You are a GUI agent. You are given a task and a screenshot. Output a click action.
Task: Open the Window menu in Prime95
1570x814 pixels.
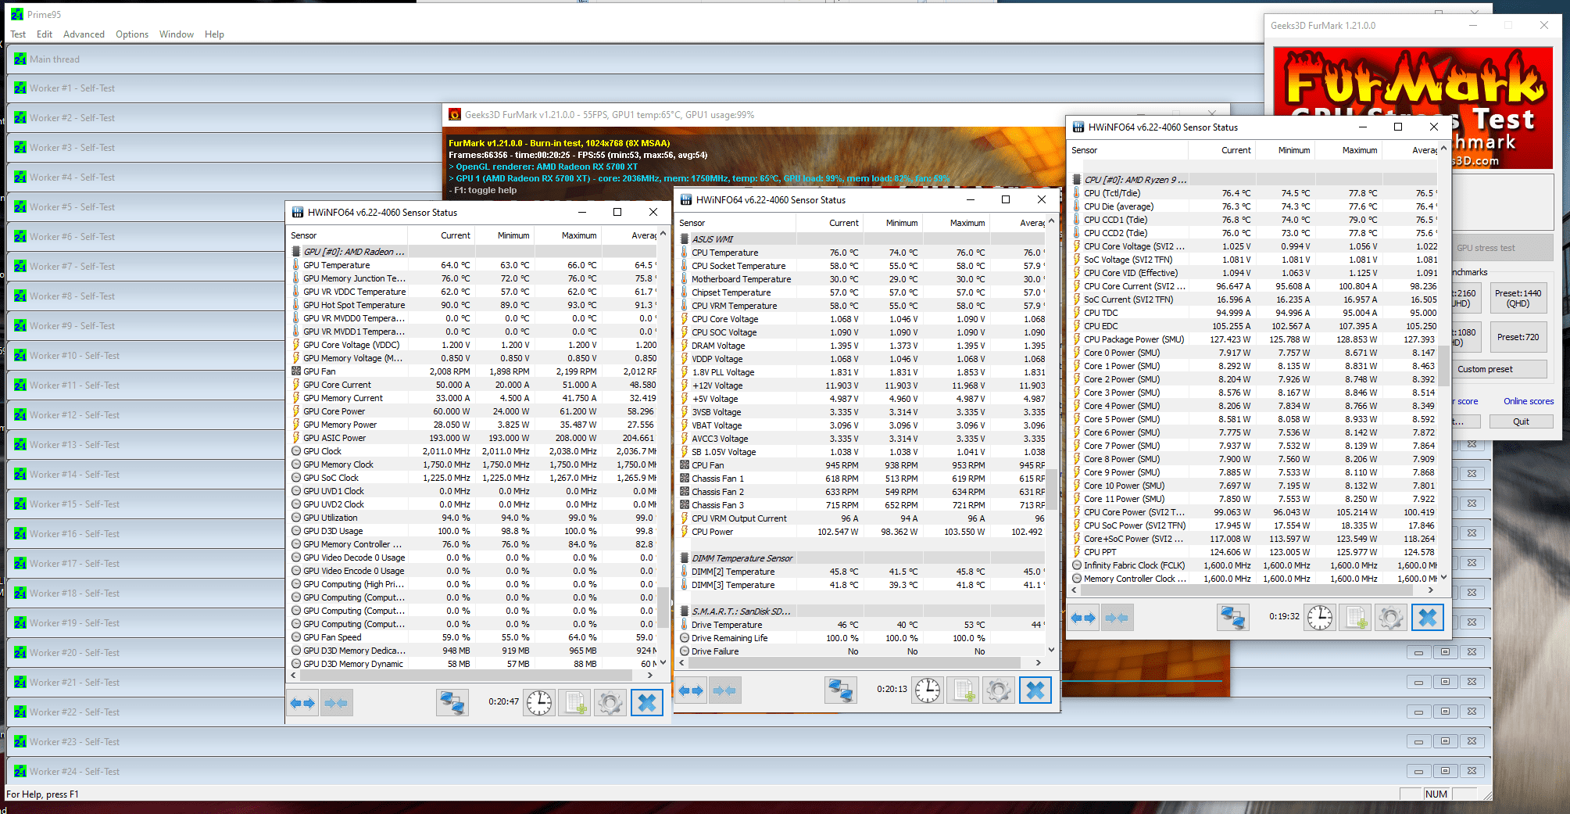pyautogui.click(x=177, y=34)
